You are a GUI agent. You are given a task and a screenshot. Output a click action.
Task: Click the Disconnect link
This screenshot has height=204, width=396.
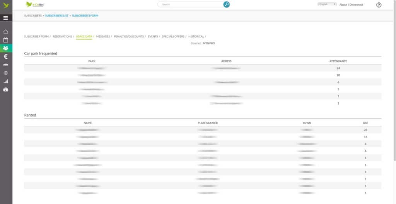pyautogui.click(x=356, y=5)
